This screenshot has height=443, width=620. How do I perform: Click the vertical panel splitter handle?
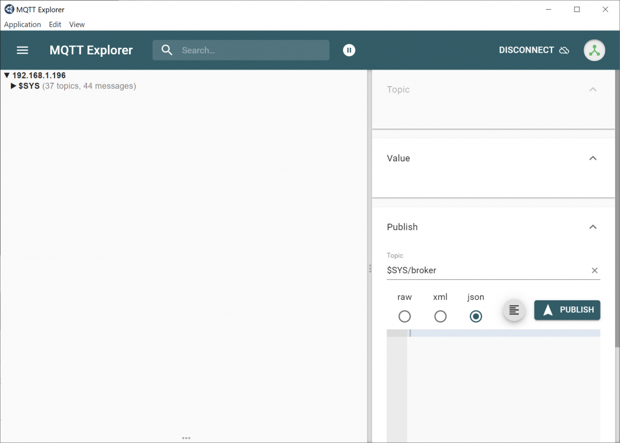click(370, 268)
